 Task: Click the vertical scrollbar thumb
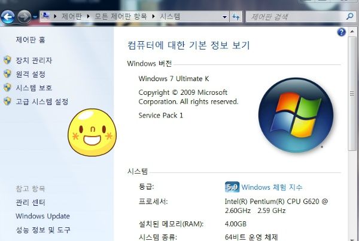[352, 93]
